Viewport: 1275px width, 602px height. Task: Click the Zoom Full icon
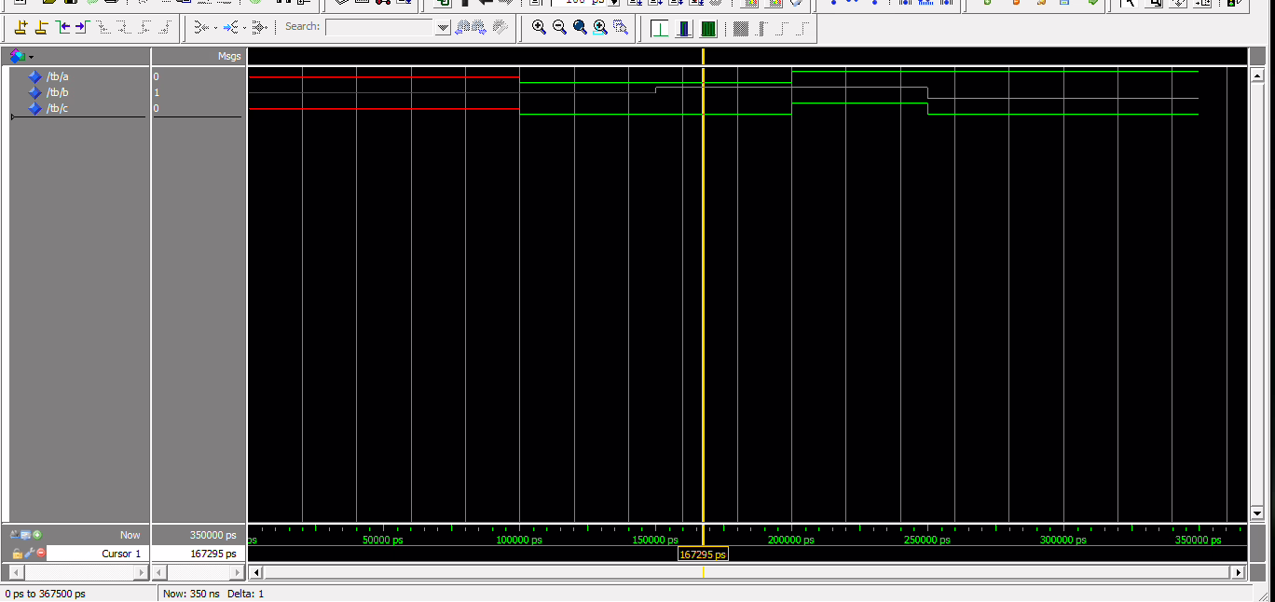point(580,27)
